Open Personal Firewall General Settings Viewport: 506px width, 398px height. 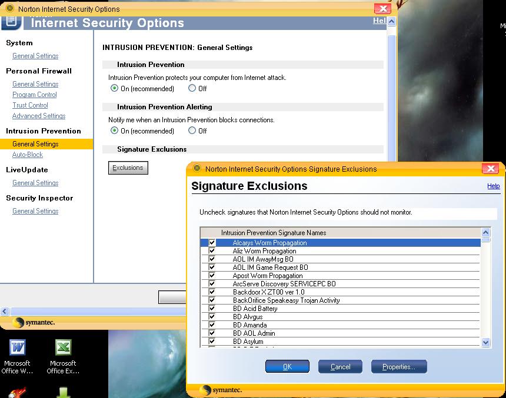pos(35,84)
